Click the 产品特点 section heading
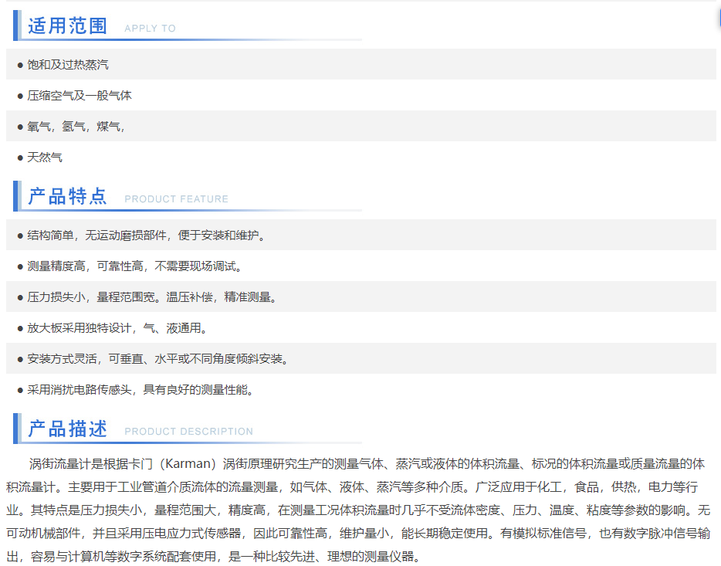721x566 pixels. point(67,196)
